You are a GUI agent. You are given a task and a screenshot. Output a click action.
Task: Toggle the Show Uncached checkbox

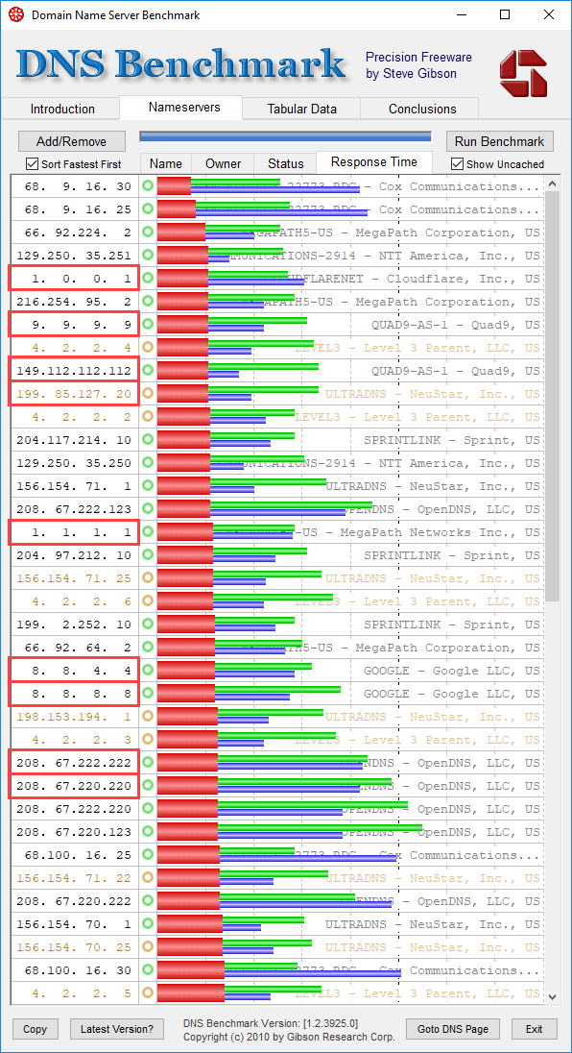pos(458,163)
